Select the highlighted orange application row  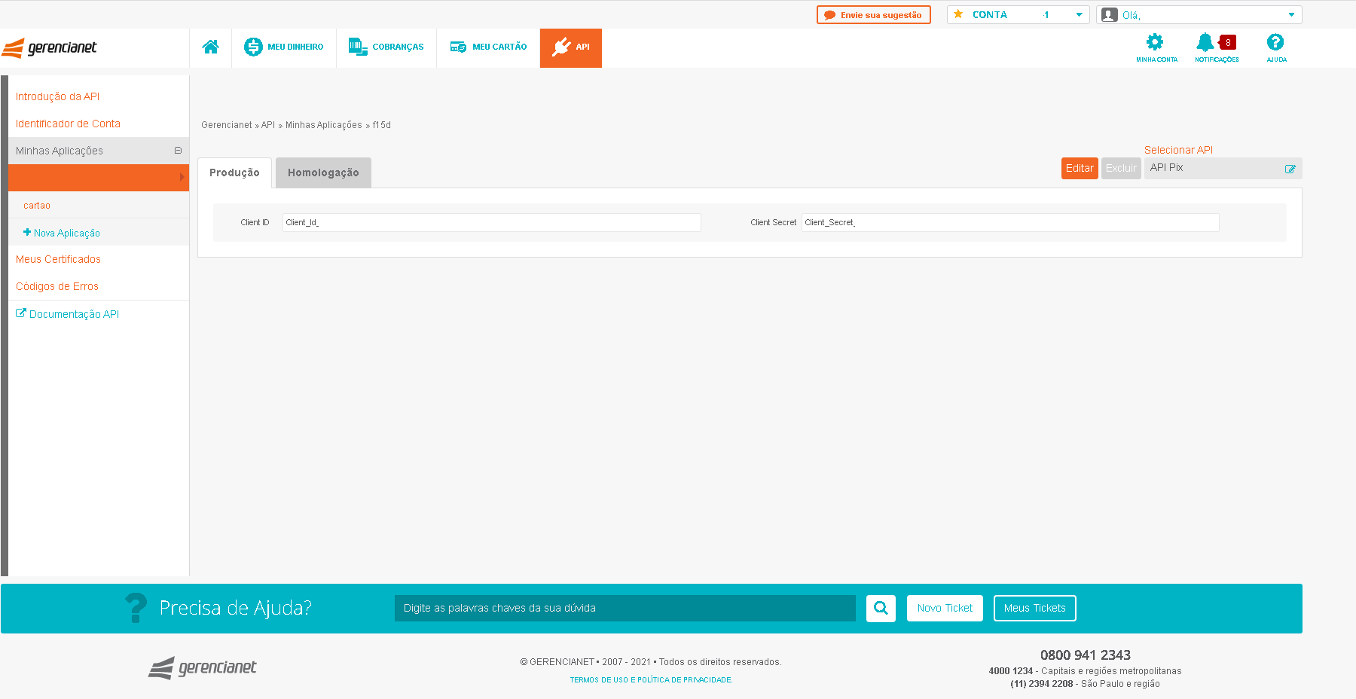click(x=99, y=178)
